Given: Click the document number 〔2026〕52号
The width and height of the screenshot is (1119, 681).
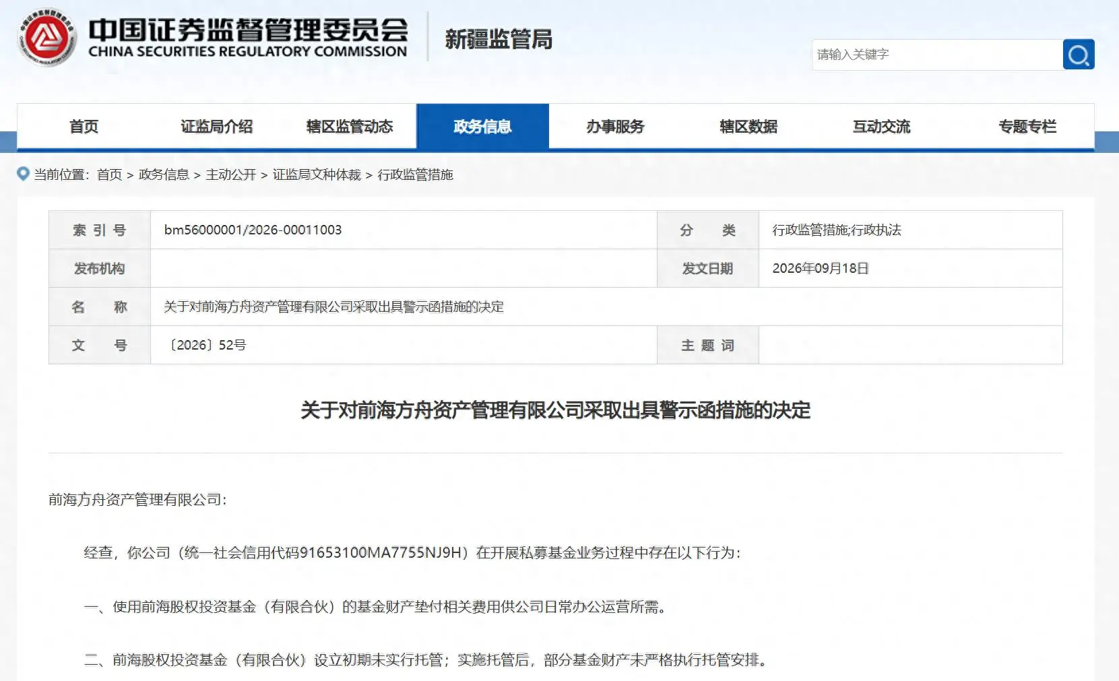Looking at the screenshot, I should click(x=207, y=345).
